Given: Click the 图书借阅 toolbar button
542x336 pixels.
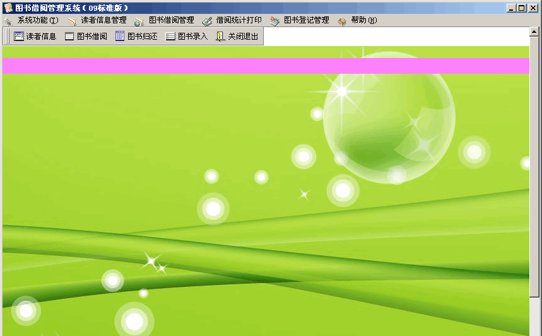Looking at the screenshot, I should 86,37.
